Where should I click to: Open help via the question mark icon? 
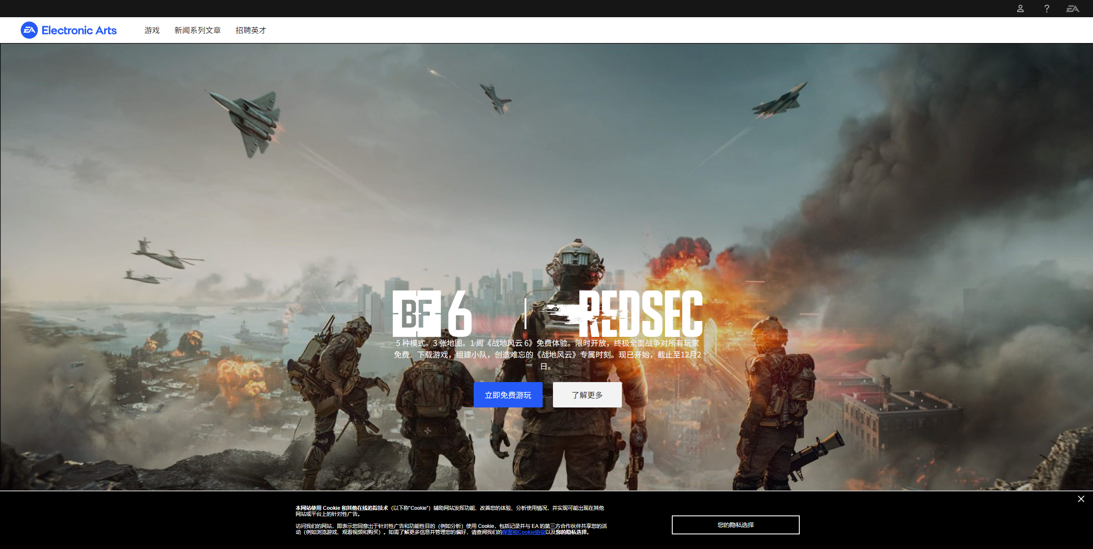1046,8
